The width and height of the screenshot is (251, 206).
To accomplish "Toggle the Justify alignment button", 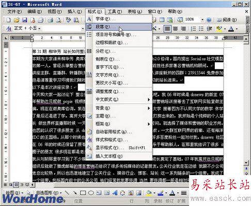I will 167,29.
